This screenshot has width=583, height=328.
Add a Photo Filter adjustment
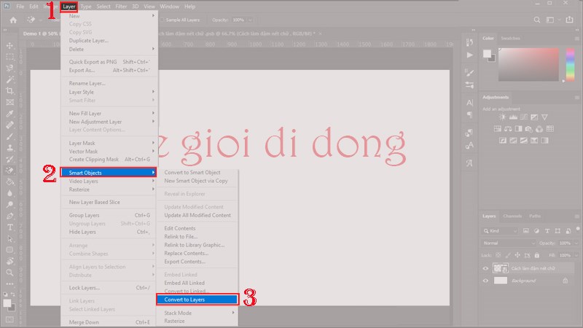click(x=529, y=129)
